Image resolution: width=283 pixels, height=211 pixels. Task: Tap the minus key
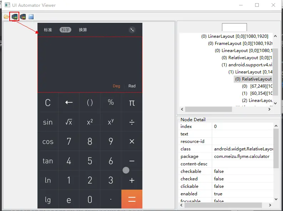[x=132, y=161]
